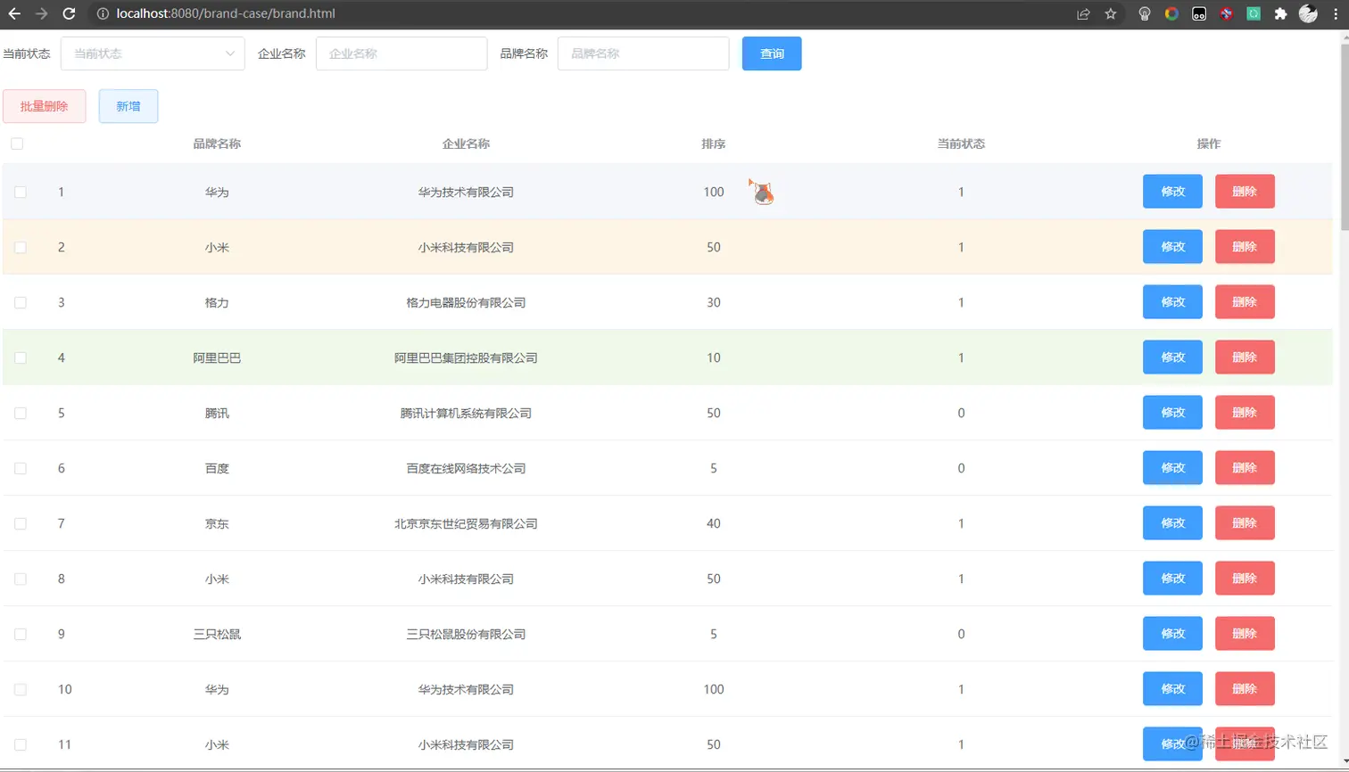This screenshot has width=1349, height=772.
Task: Click 删除 for 阿里巴巴 row
Action: tap(1245, 357)
